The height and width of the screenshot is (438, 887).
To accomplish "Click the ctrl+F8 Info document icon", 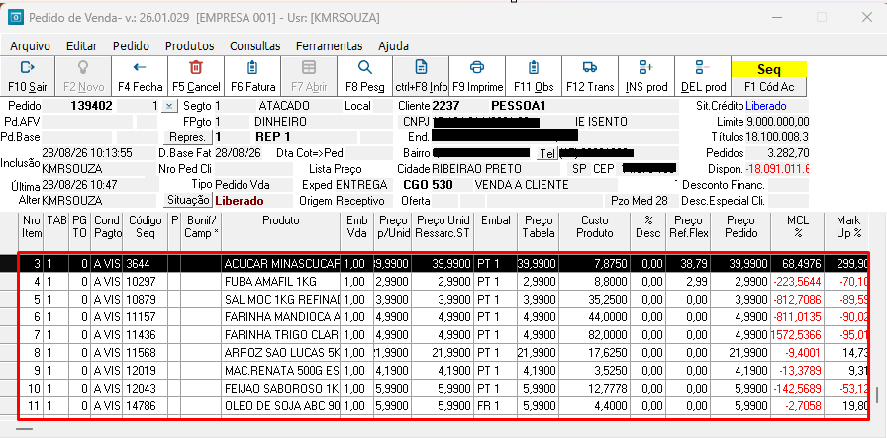I will (422, 68).
